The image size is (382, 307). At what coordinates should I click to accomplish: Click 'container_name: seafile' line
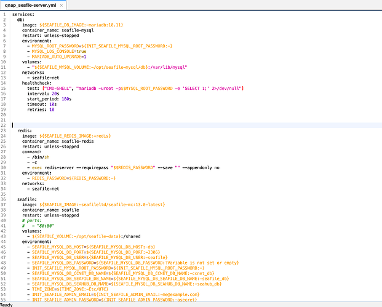click(50, 210)
